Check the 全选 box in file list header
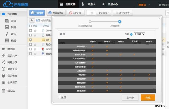This screenshot has height=109, width=169. pyautogui.click(x=31, y=26)
